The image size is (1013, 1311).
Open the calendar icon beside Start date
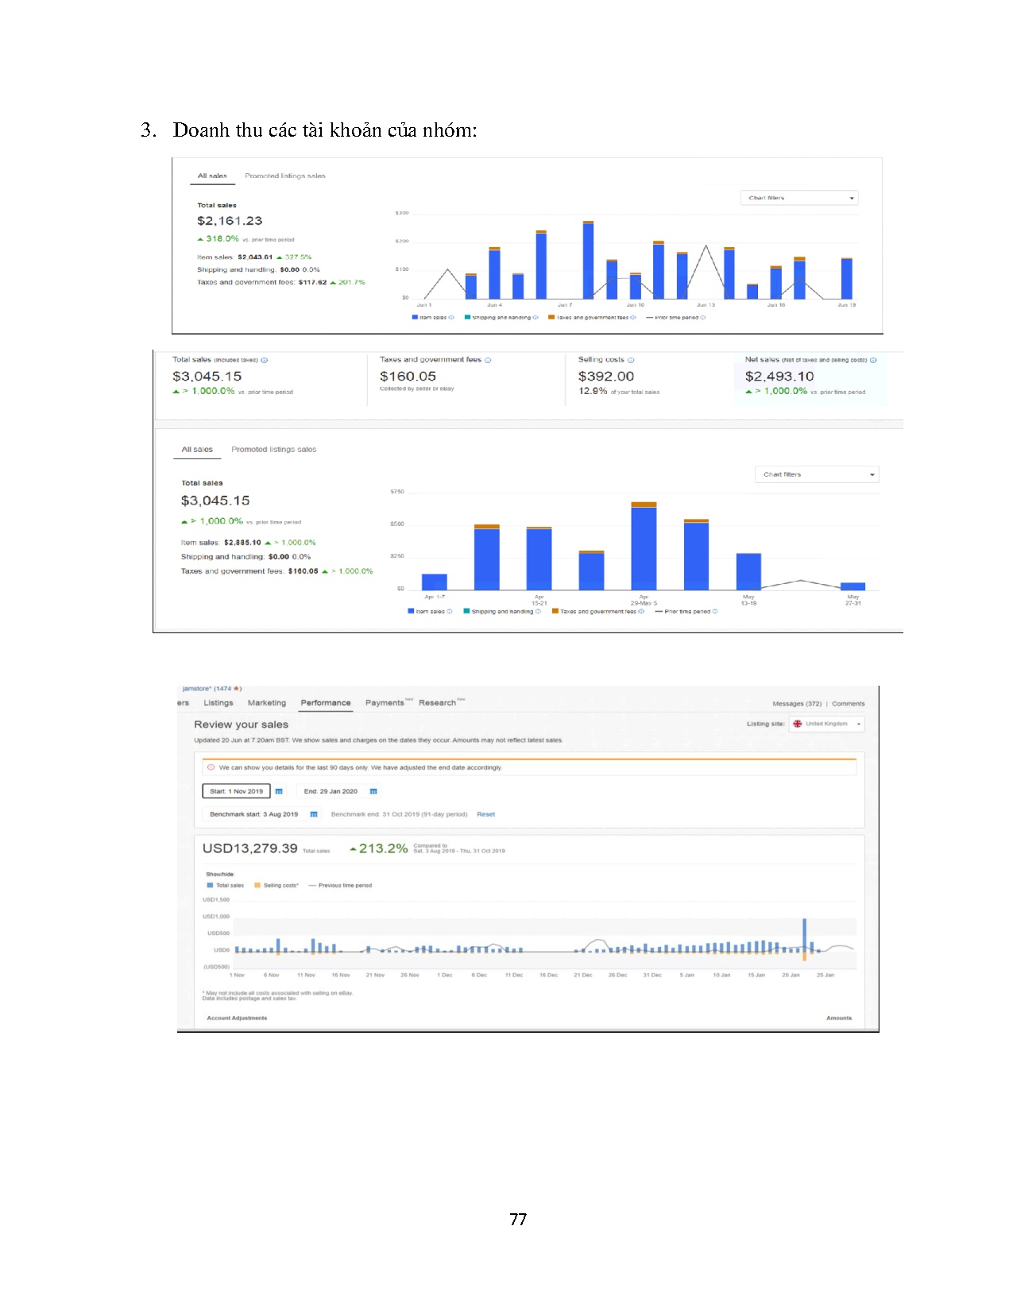pos(279,791)
